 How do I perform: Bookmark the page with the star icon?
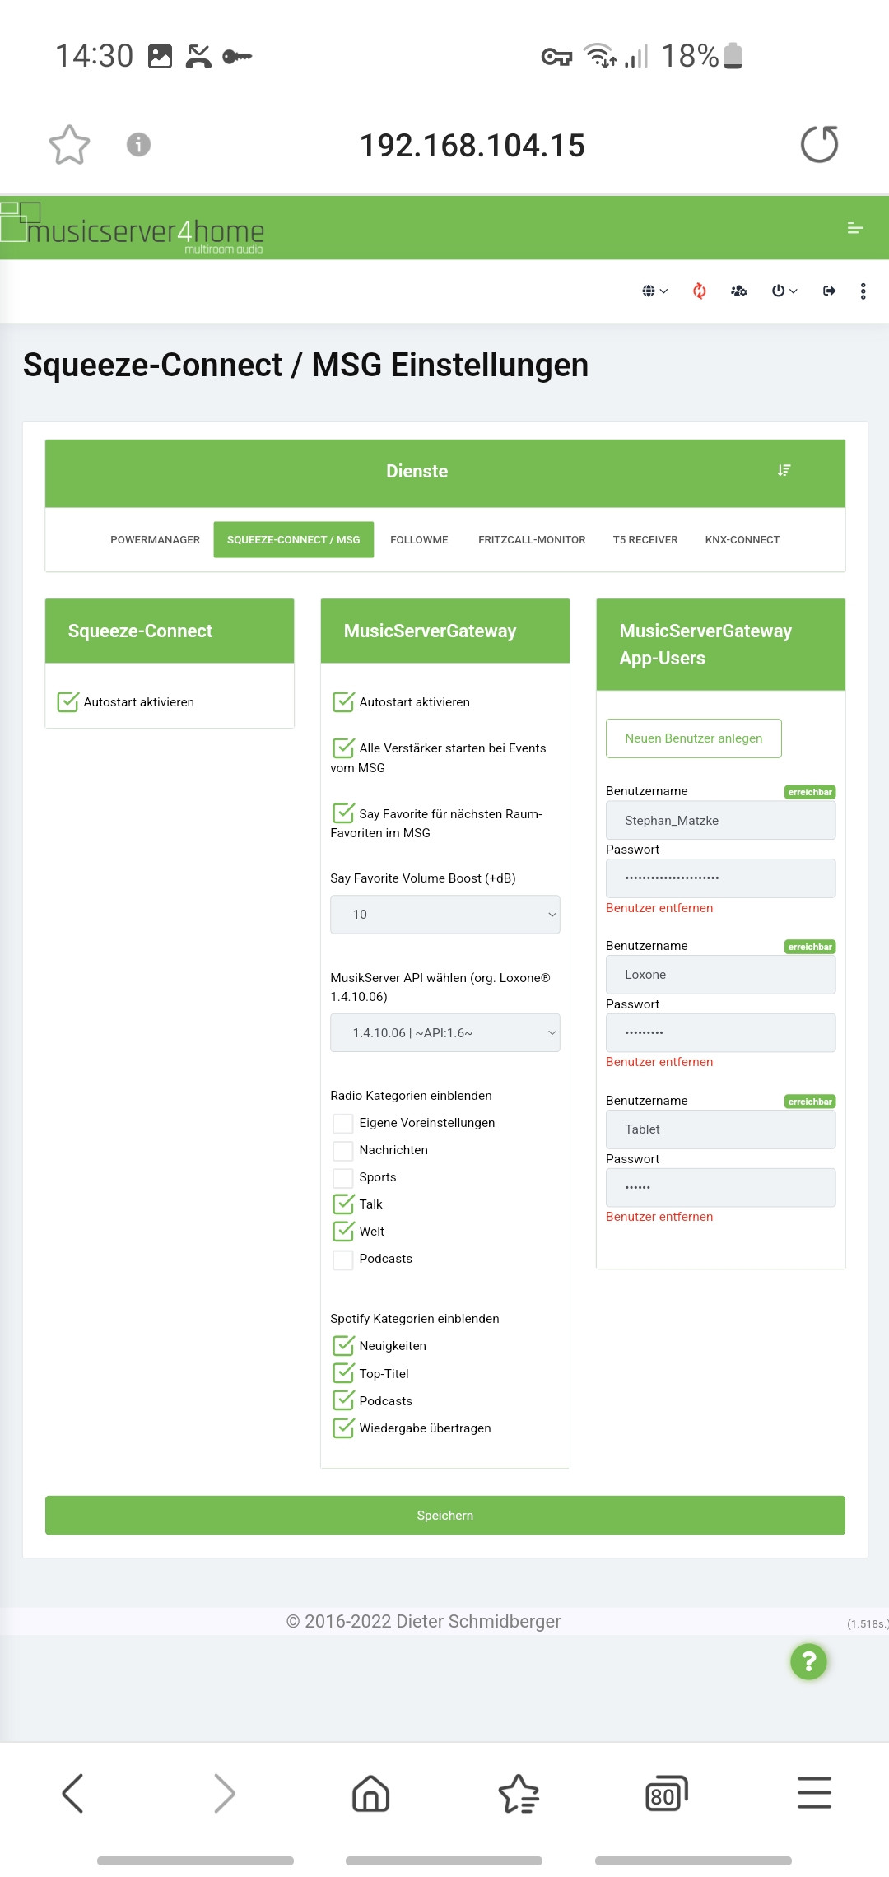[69, 145]
